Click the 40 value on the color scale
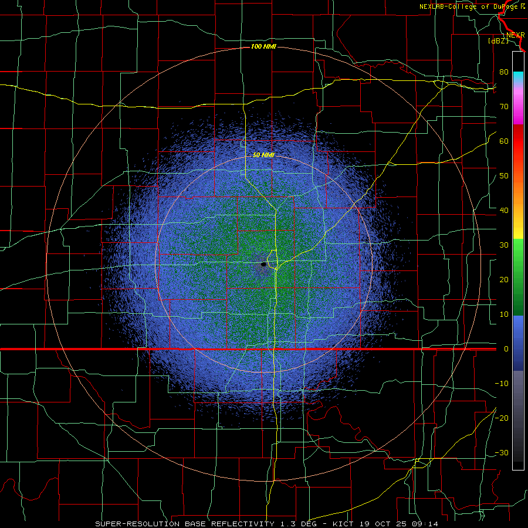This screenshot has height=528, width=528. click(x=504, y=211)
